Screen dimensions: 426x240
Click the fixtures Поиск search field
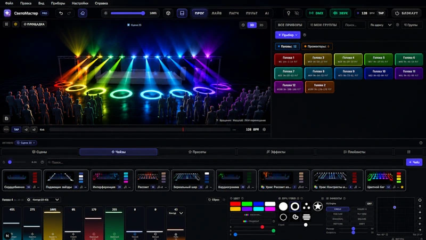[354, 25]
